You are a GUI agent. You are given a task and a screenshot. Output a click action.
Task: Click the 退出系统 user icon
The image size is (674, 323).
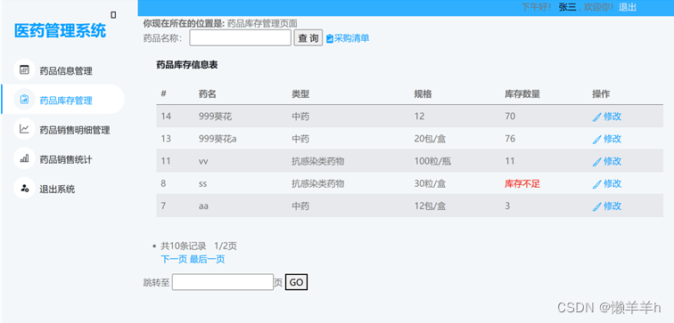pyautogui.click(x=24, y=188)
